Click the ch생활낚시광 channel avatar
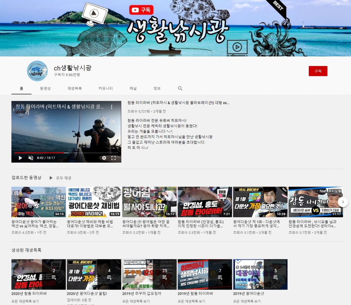Image resolution: width=351 pixels, height=305 pixels. (37, 71)
